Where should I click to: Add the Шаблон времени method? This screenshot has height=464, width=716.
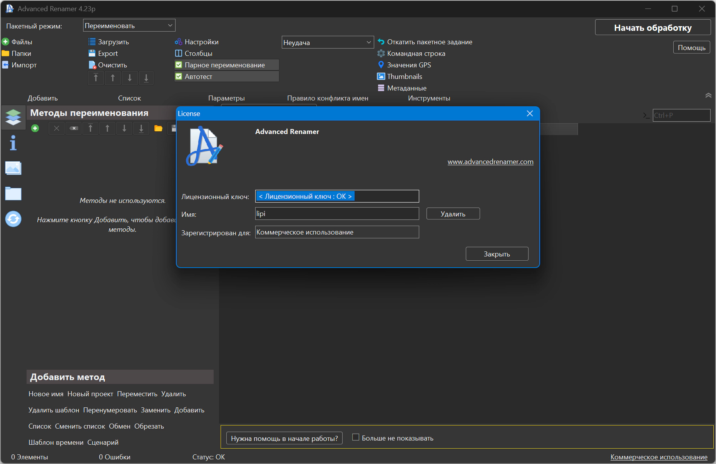tap(56, 442)
